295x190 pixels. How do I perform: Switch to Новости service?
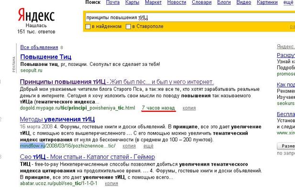tap(176, 2)
